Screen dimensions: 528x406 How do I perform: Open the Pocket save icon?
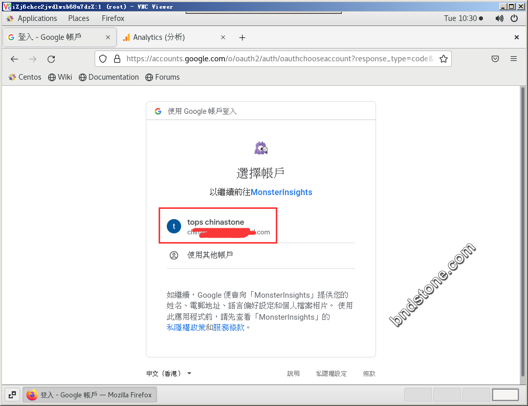pyautogui.click(x=495, y=59)
